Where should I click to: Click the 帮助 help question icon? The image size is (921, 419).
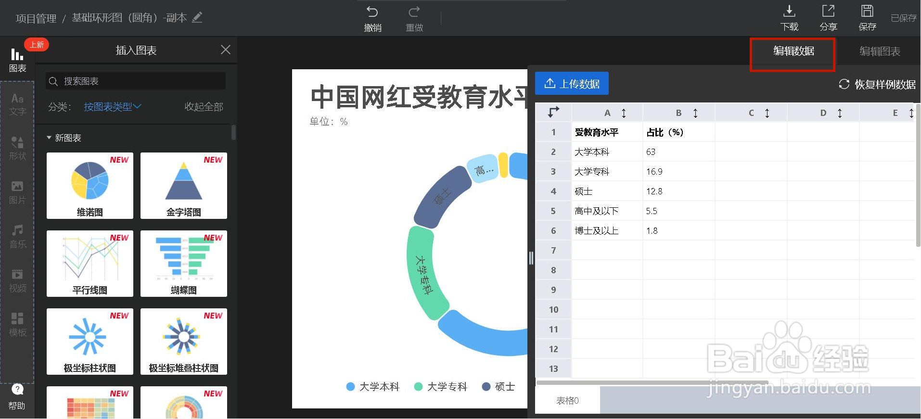17,389
